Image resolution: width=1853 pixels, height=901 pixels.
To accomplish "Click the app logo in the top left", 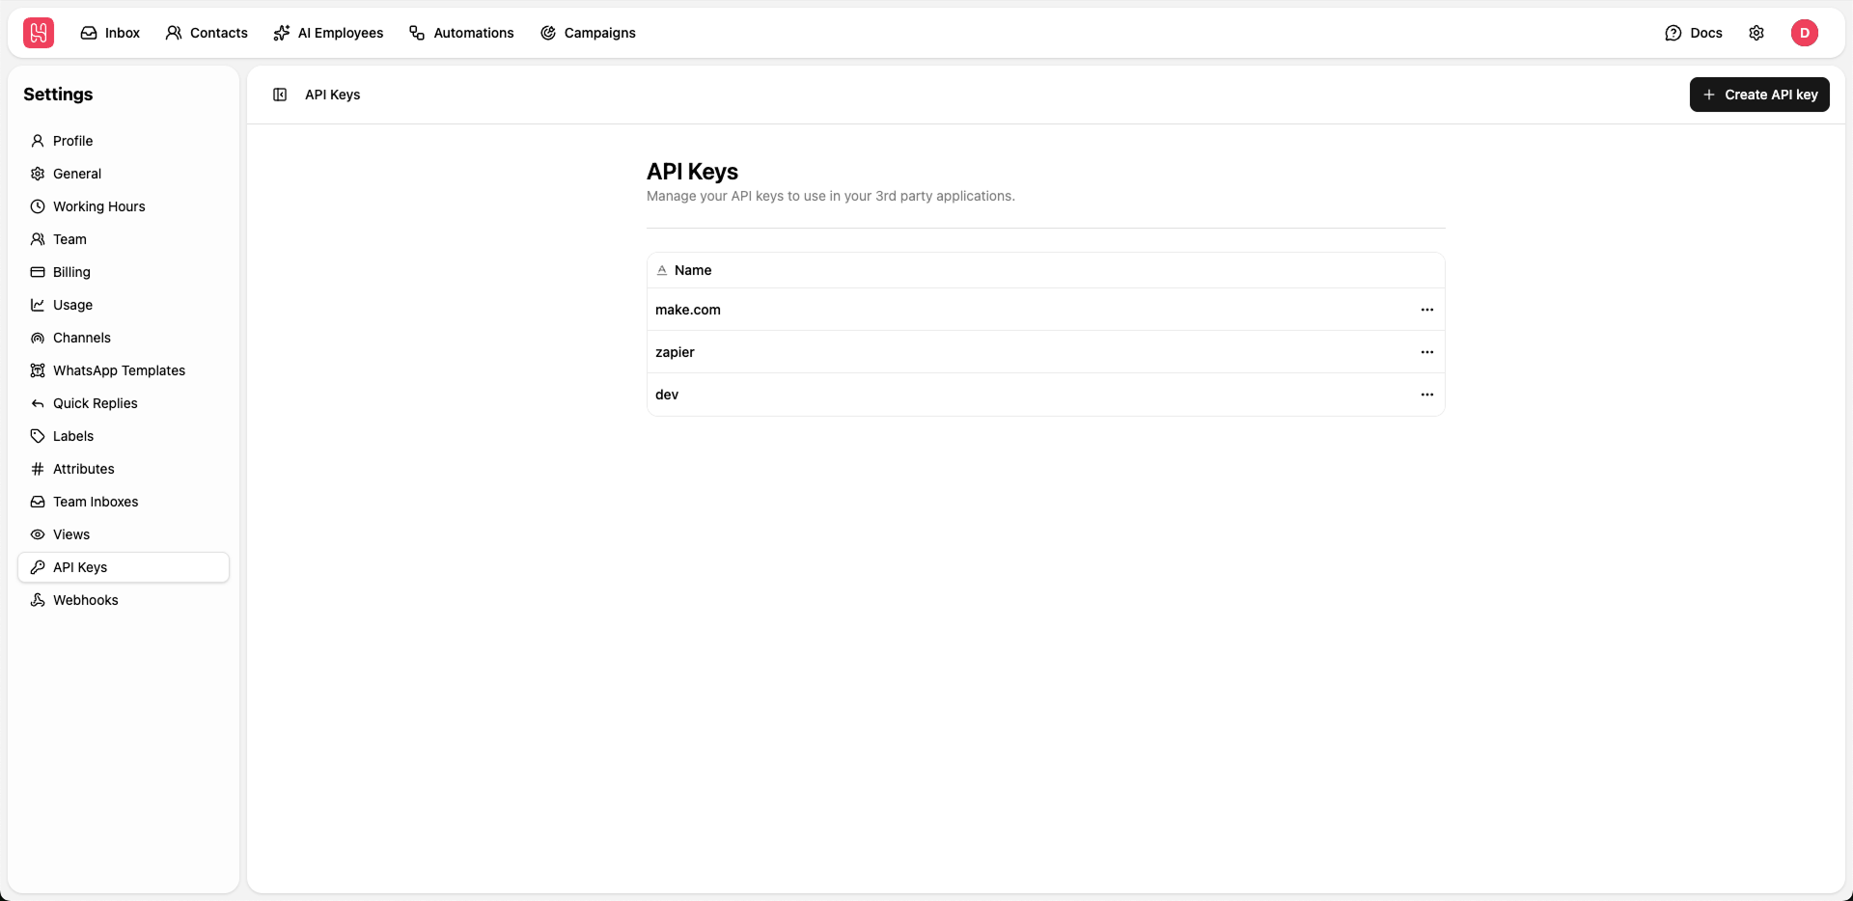I will [x=38, y=32].
